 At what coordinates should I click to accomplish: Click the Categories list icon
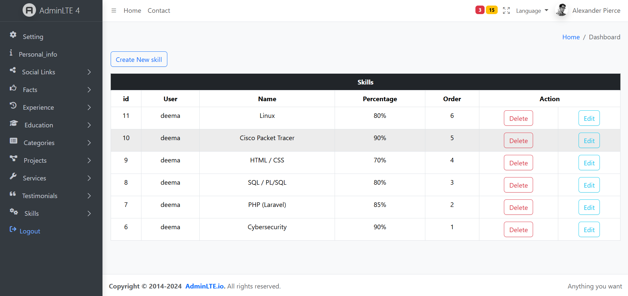pyautogui.click(x=13, y=140)
